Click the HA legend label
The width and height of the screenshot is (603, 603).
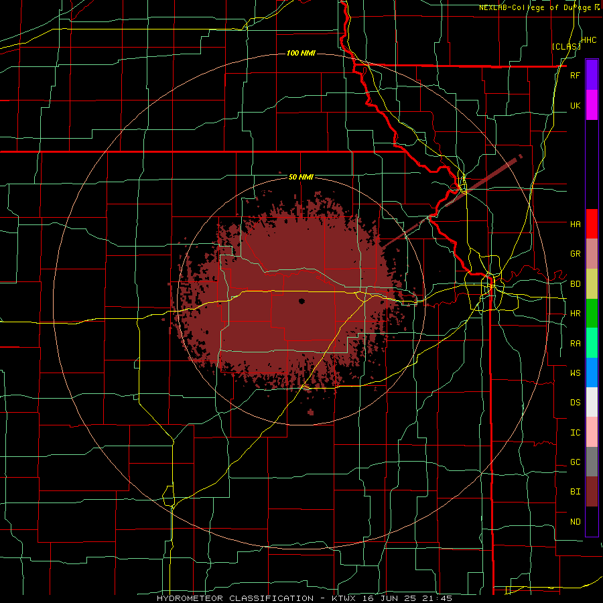[575, 224]
